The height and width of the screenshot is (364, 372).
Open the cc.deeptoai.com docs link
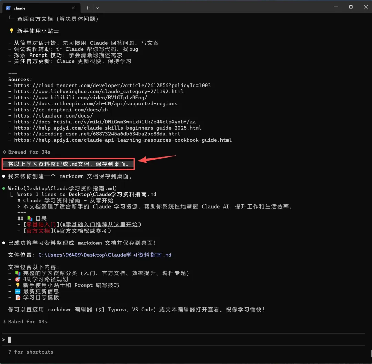61,110
